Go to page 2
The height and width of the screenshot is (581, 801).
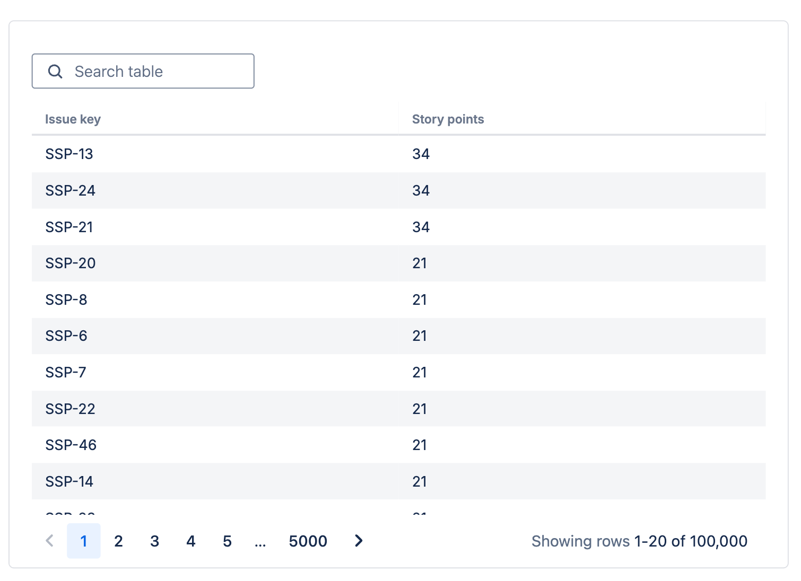(118, 541)
